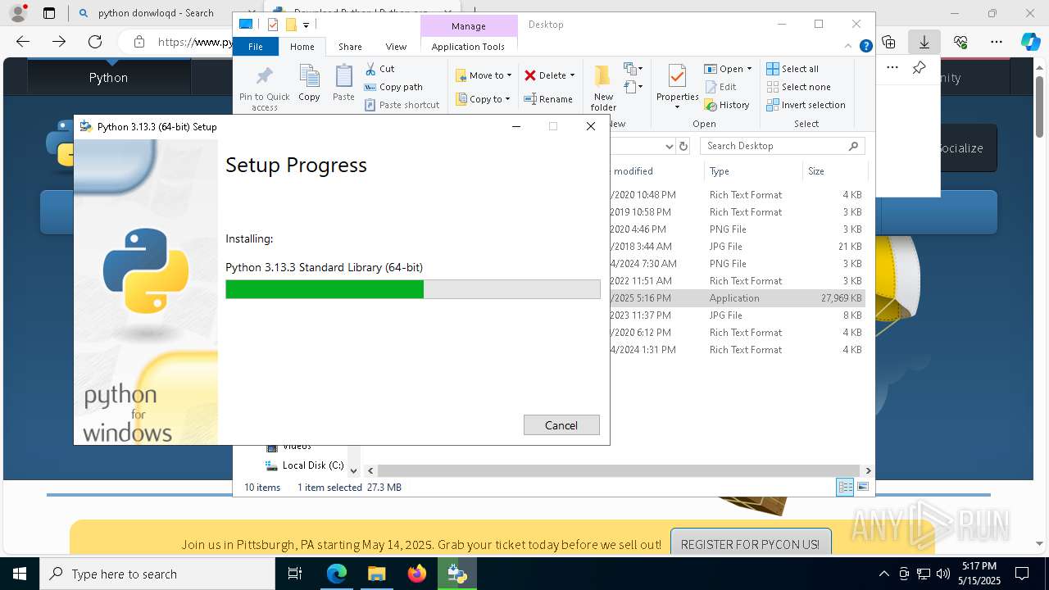Switch to the View ribbon tab
The height and width of the screenshot is (590, 1049).
pyautogui.click(x=396, y=47)
